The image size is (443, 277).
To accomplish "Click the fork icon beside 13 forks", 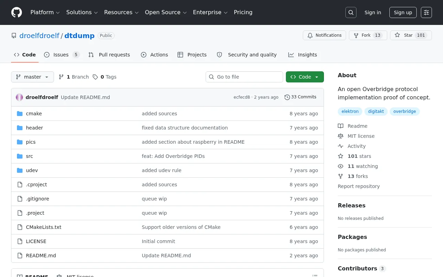I will pyautogui.click(x=341, y=176).
